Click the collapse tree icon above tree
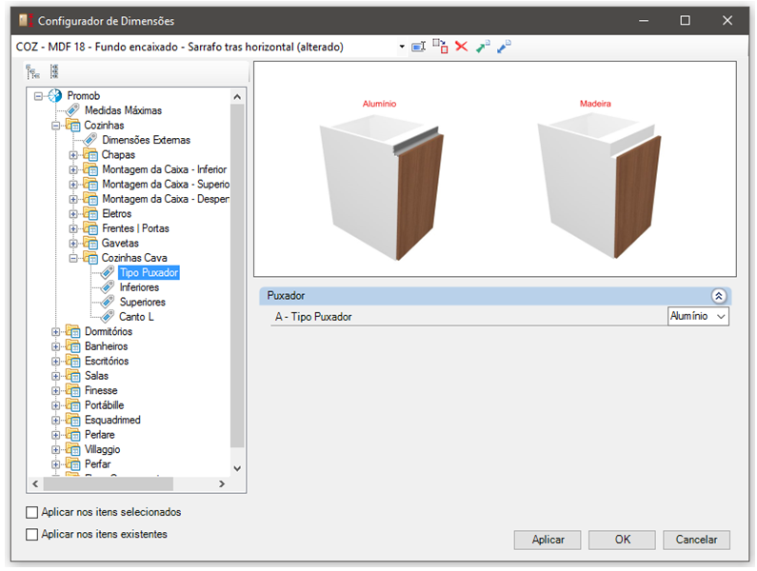 [x=54, y=71]
